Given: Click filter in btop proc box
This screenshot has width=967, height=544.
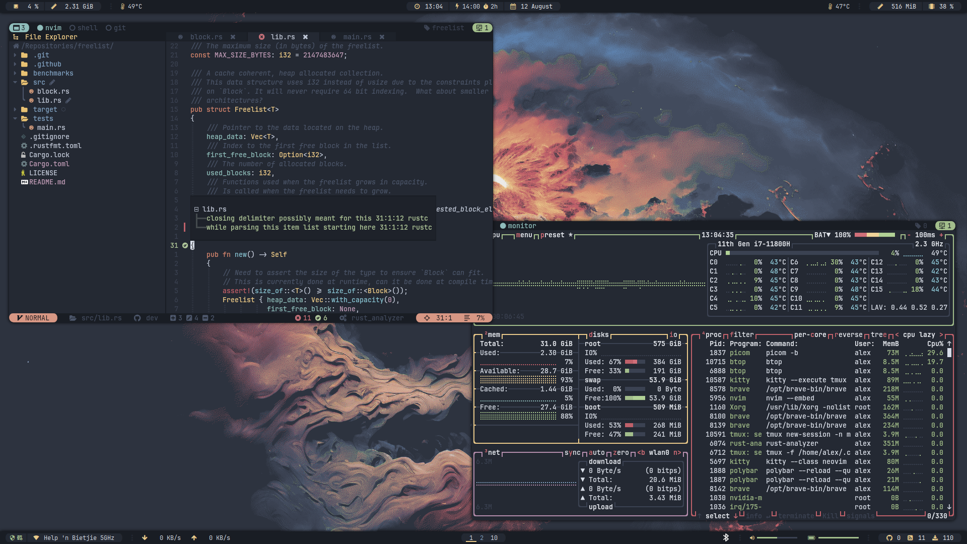Looking at the screenshot, I should [x=741, y=334].
